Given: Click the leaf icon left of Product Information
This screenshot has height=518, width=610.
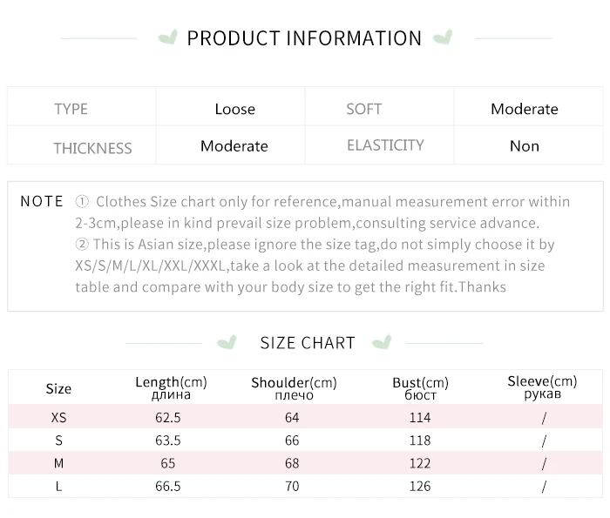Looking at the screenshot, I should click(x=168, y=37).
